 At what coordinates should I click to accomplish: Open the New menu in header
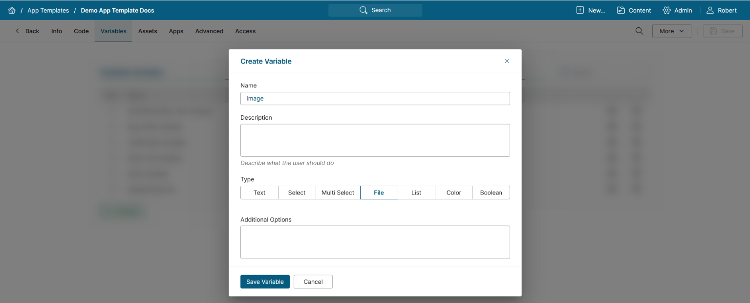[591, 10]
